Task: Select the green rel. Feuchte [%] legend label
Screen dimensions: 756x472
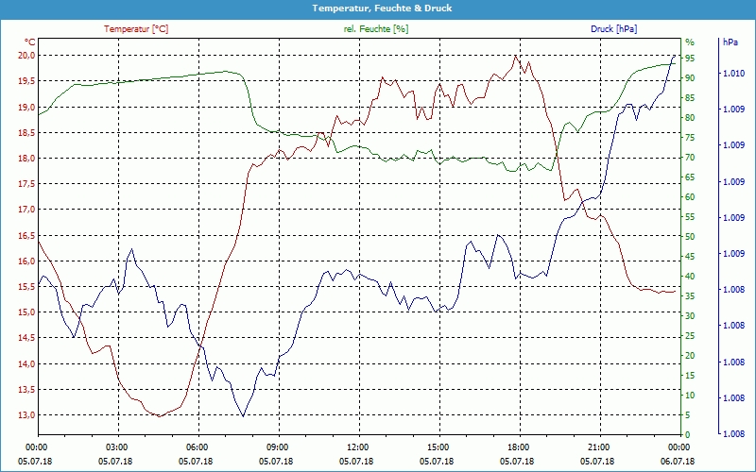Action: pos(376,29)
